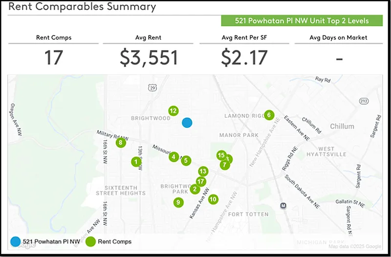
Task: Click the Metro station icon near Fort Totten
Action: [283, 206]
